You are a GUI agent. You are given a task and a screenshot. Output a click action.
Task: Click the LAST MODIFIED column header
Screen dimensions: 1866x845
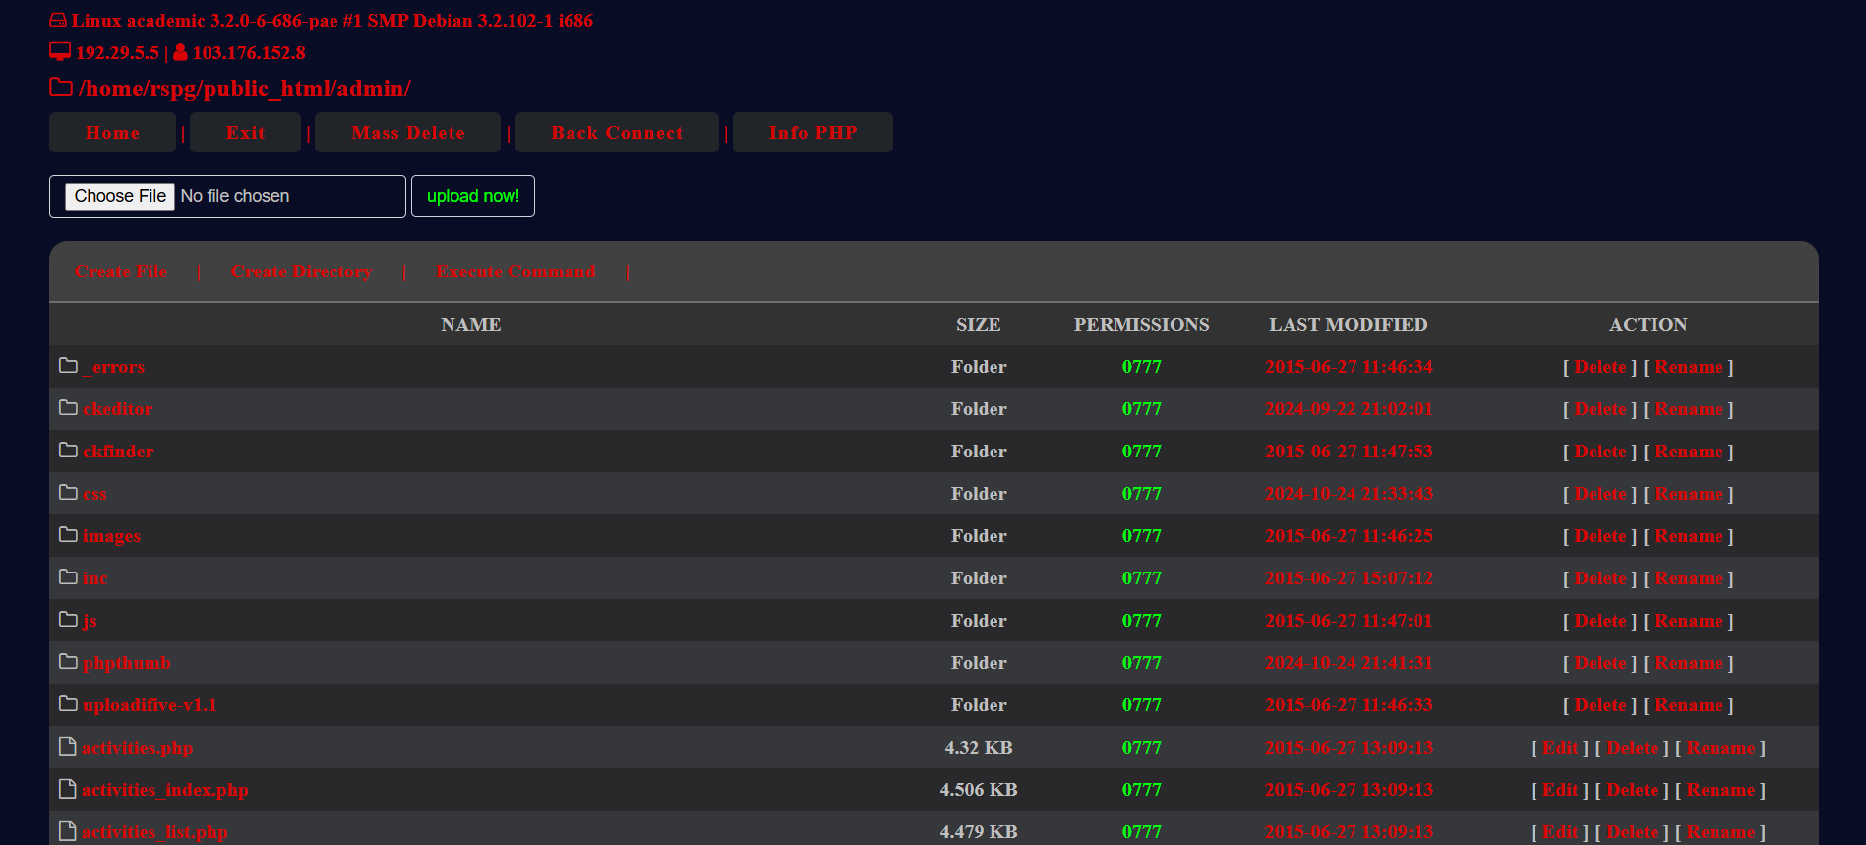(x=1348, y=325)
